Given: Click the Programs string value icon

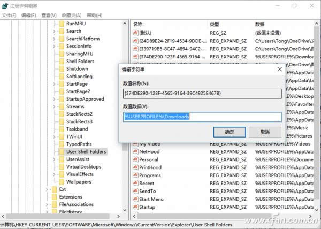Looking at the screenshot, I should click(135, 175).
